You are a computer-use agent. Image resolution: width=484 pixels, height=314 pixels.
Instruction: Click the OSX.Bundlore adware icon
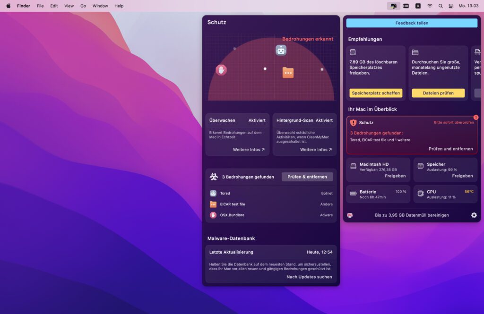click(x=213, y=215)
